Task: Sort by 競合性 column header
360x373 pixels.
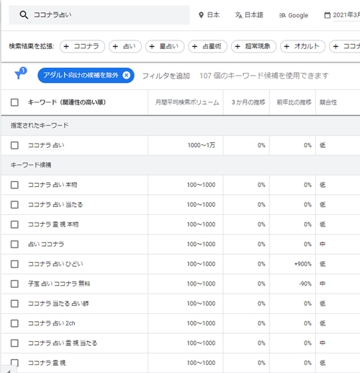Action: pyautogui.click(x=328, y=102)
